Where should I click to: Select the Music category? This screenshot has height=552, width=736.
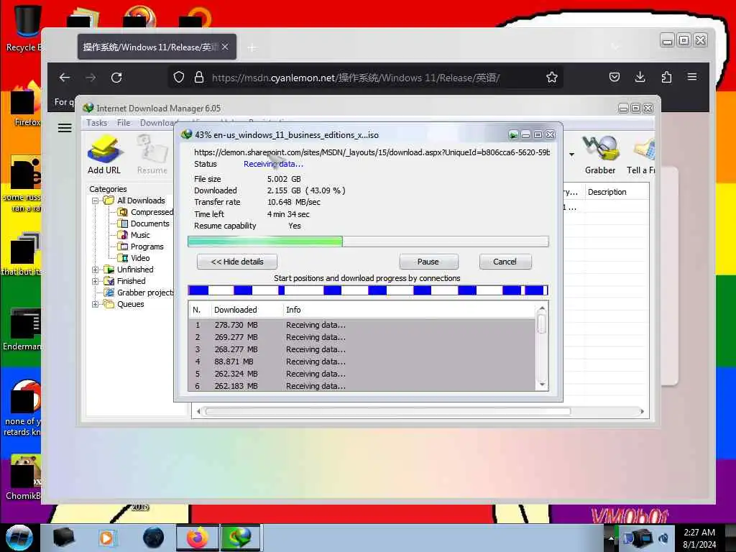click(x=134, y=235)
